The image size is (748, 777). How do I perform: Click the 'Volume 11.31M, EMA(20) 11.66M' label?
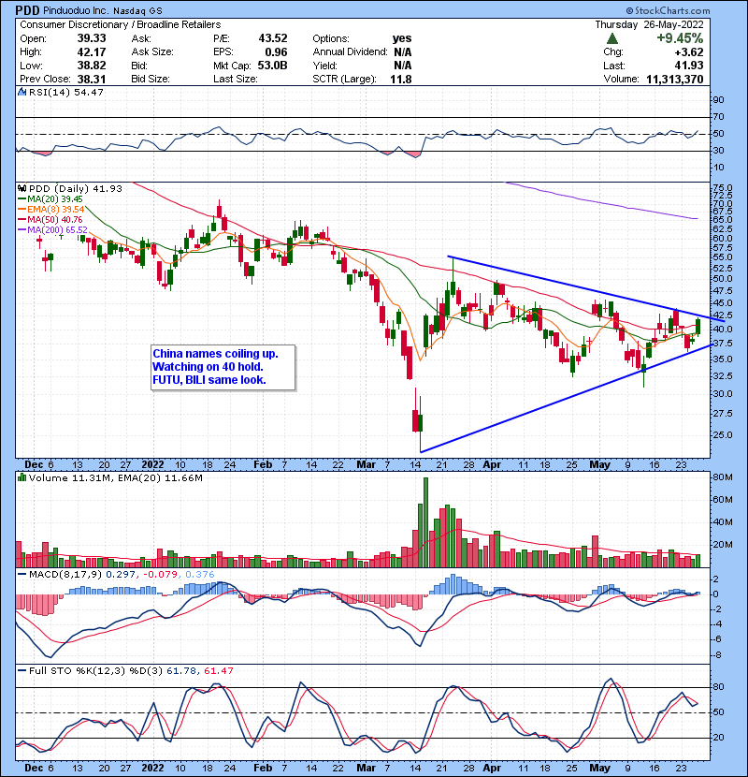[x=116, y=477]
